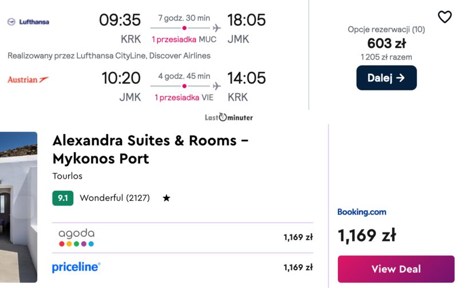Click the return 1 przesiadka VIE stopover
Image resolution: width=458 pixels, height=288 pixels.
(x=184, y=97)
